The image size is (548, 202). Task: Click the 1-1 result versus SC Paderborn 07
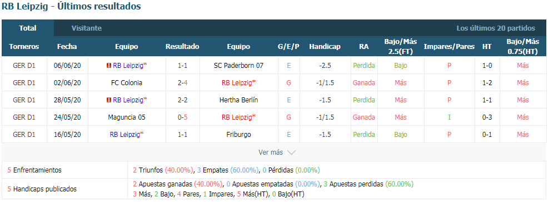click(x=182, y=66)
